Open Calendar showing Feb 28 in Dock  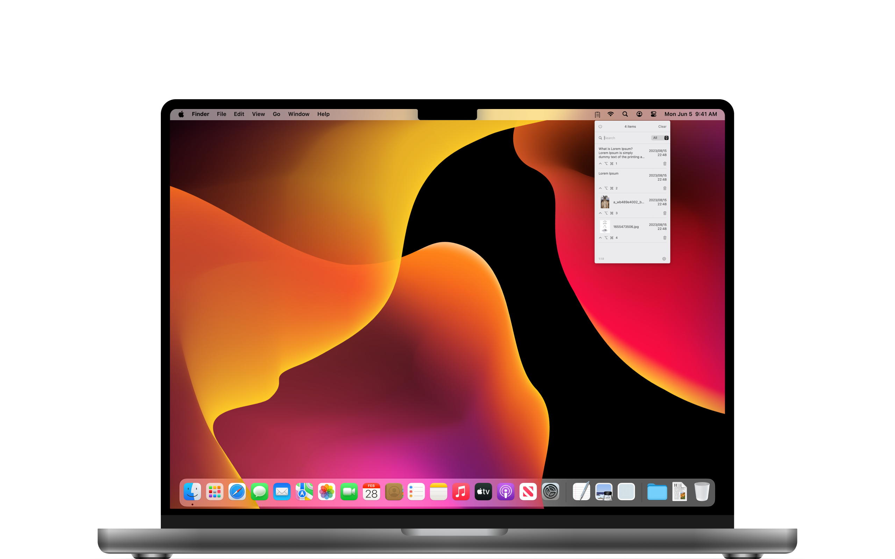pyautogui.click(x=371, y=492)
